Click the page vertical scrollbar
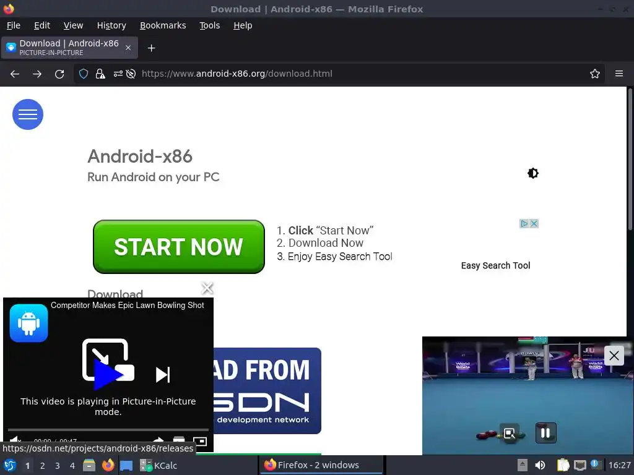Viewport: 634px width, 475px height. 630,160
